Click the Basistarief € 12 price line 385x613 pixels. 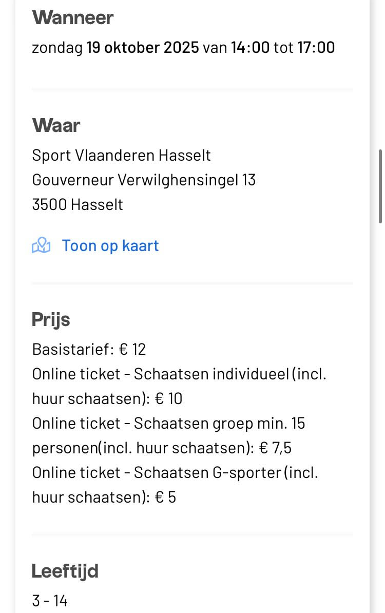pos(89,350)
